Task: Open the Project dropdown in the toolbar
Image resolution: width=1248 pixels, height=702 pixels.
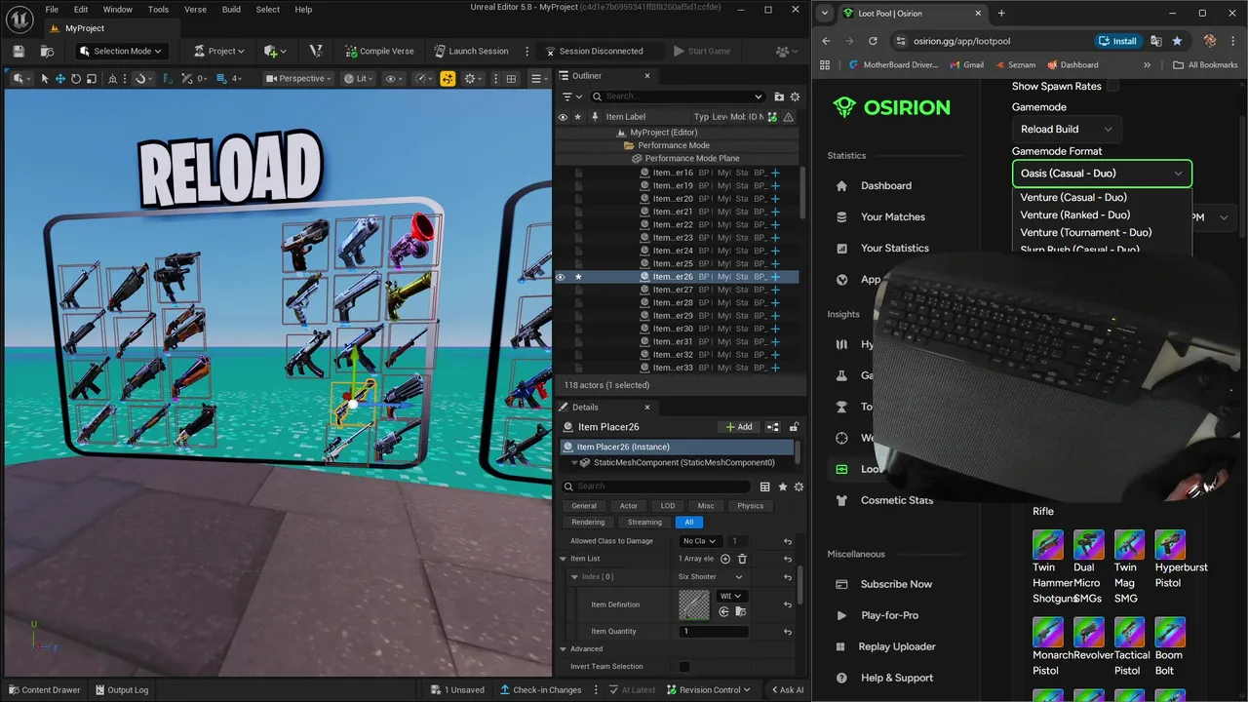Action: click(x=219, y=51)
